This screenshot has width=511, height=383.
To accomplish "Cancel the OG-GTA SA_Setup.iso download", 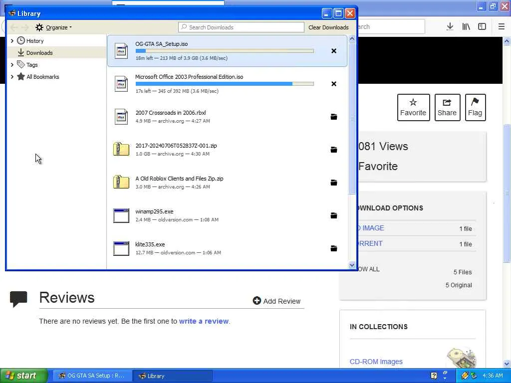I will (334, 51).
